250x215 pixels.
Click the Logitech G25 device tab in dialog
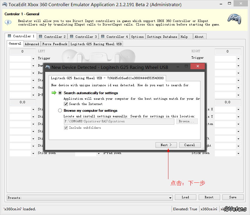coord(107,78)
